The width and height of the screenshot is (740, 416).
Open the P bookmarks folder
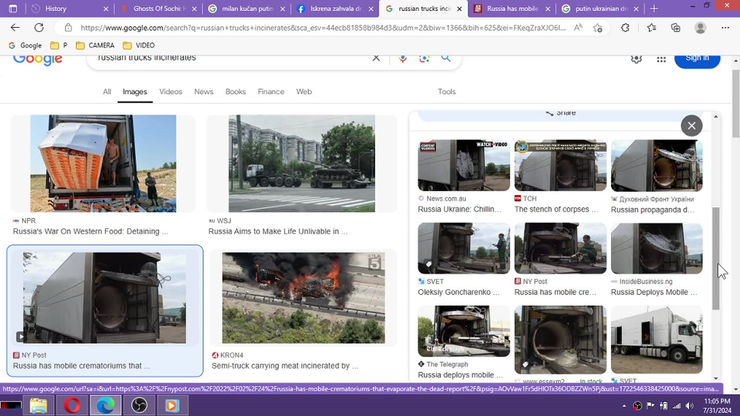tap(59, 45)
